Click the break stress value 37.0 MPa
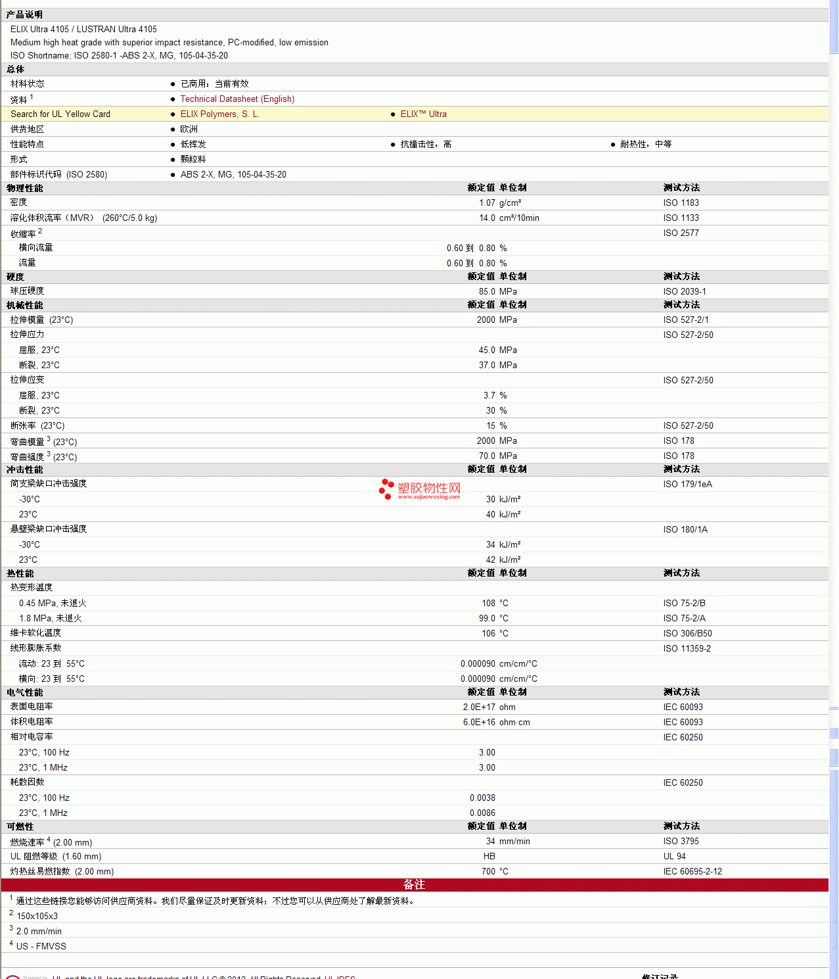The image size is (839, 979). pos(498,365)
